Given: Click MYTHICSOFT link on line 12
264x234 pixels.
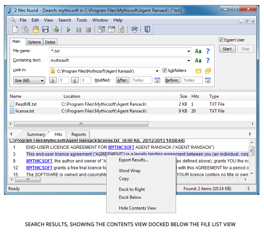Looking at the screenshot, I should click(x=39, y=168).
